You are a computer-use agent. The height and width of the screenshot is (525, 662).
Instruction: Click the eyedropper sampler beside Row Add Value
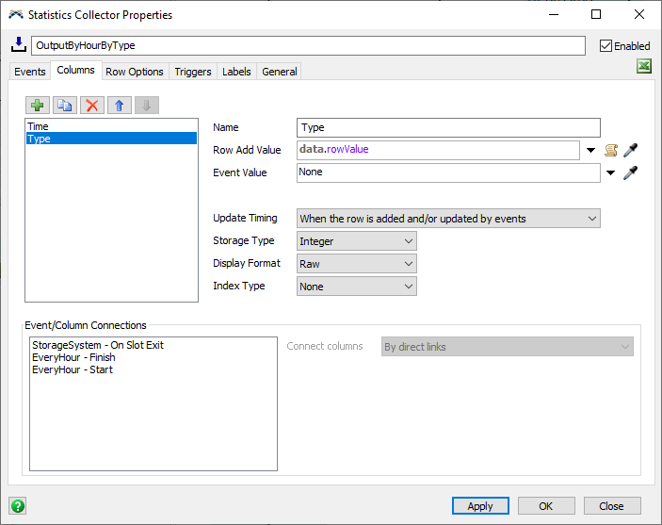[631, 150]
